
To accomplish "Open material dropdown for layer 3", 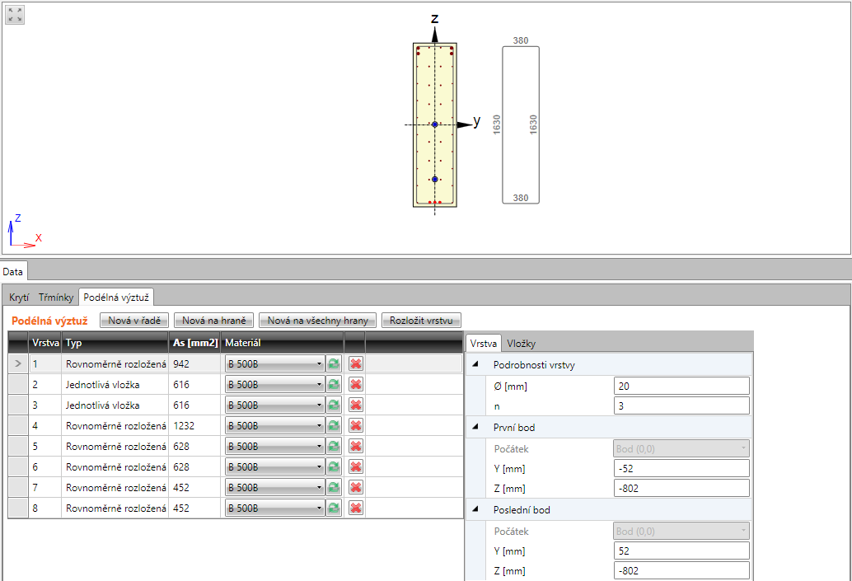I will coord(275,405).
